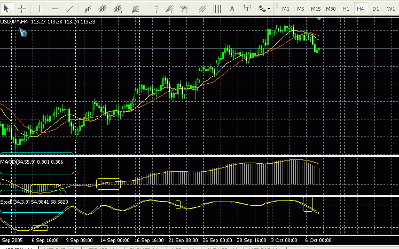Toggle the H1 timeframe button
This screenshot has width=399, height=249.
346,9
